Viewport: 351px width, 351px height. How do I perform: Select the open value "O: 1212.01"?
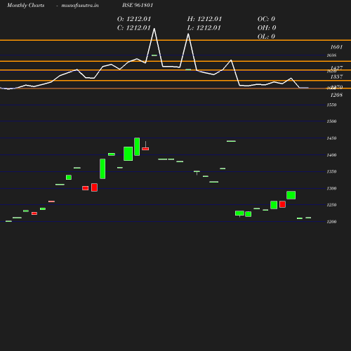[x=134, y=19]
